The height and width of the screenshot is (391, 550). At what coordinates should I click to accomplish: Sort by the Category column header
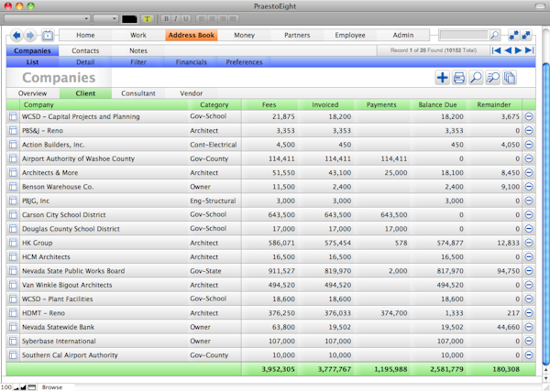click(x=214, y=104)
